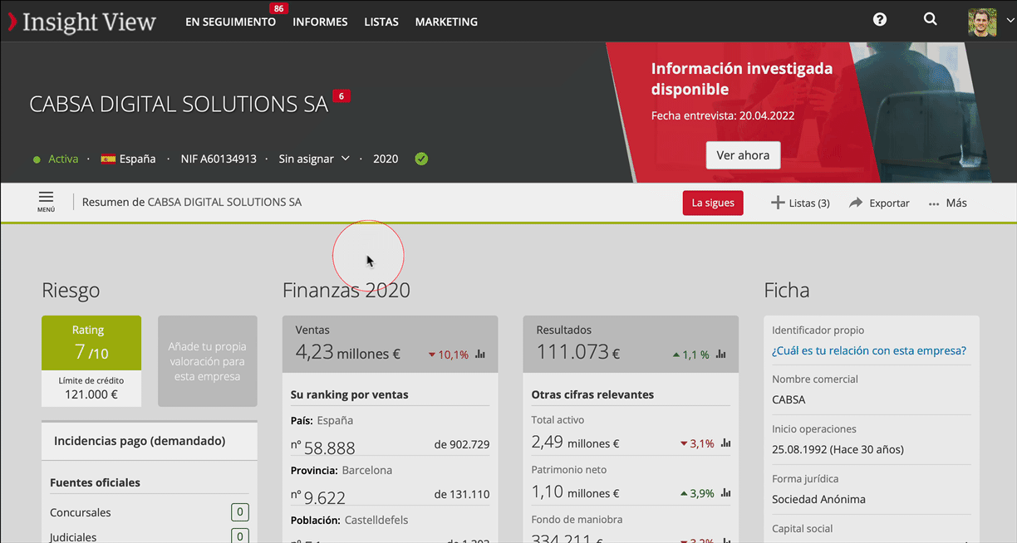Click the La sigues button

pyautogui.click(x=713, y=203)
